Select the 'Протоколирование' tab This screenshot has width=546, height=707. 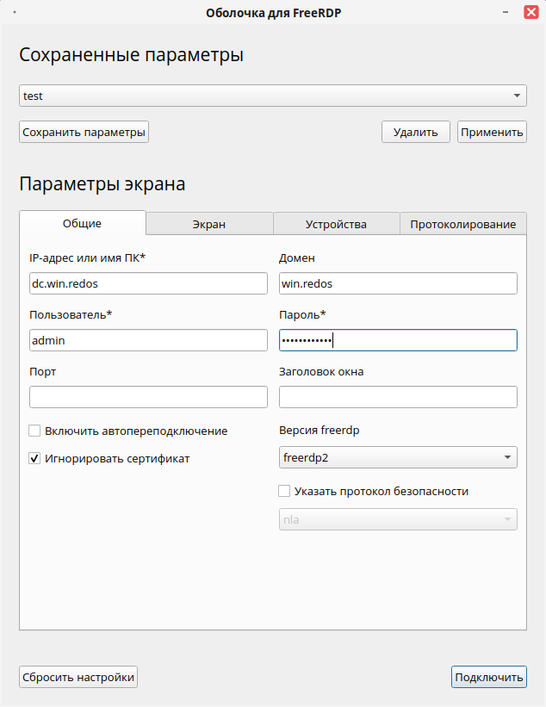463,224
